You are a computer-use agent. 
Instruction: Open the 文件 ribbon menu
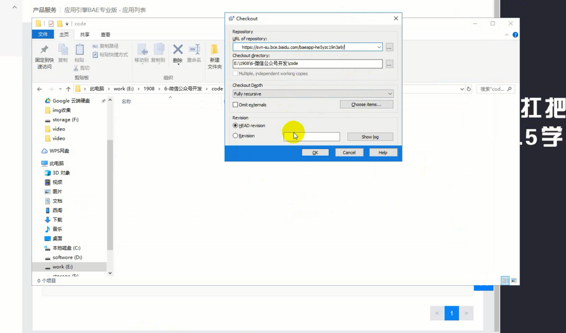[x=42, y=34]
